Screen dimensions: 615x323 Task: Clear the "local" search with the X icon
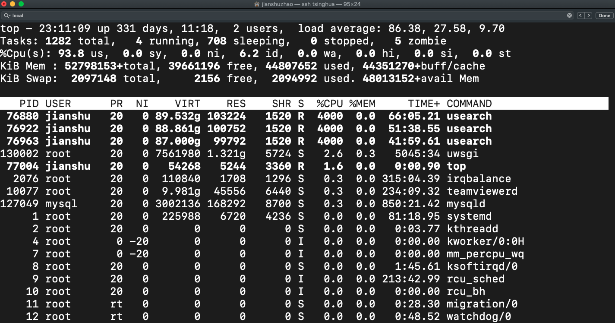(x=569, y=15)
